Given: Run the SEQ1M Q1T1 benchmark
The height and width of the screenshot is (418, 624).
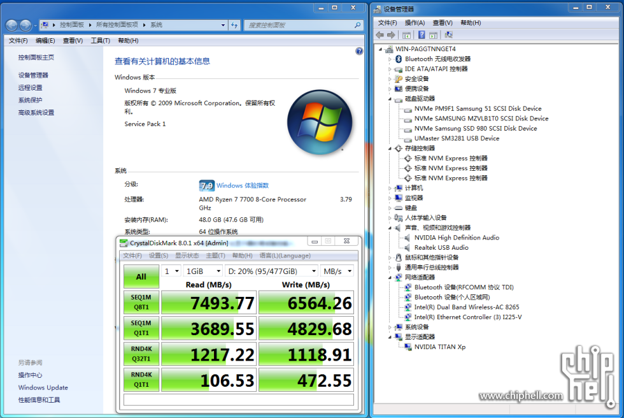Looking at the screenshot, I should click(141, 328).
